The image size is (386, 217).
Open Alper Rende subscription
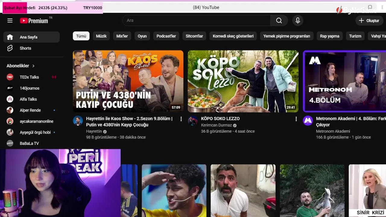[x=31, y=110]
